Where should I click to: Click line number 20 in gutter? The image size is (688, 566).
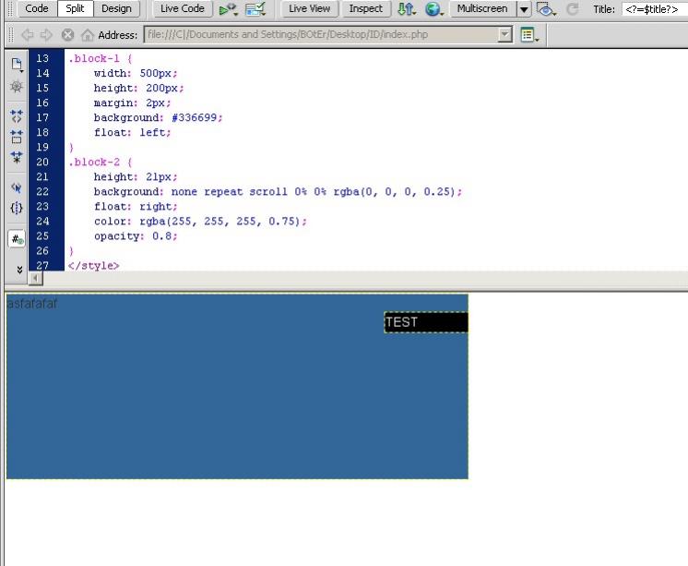42,163
